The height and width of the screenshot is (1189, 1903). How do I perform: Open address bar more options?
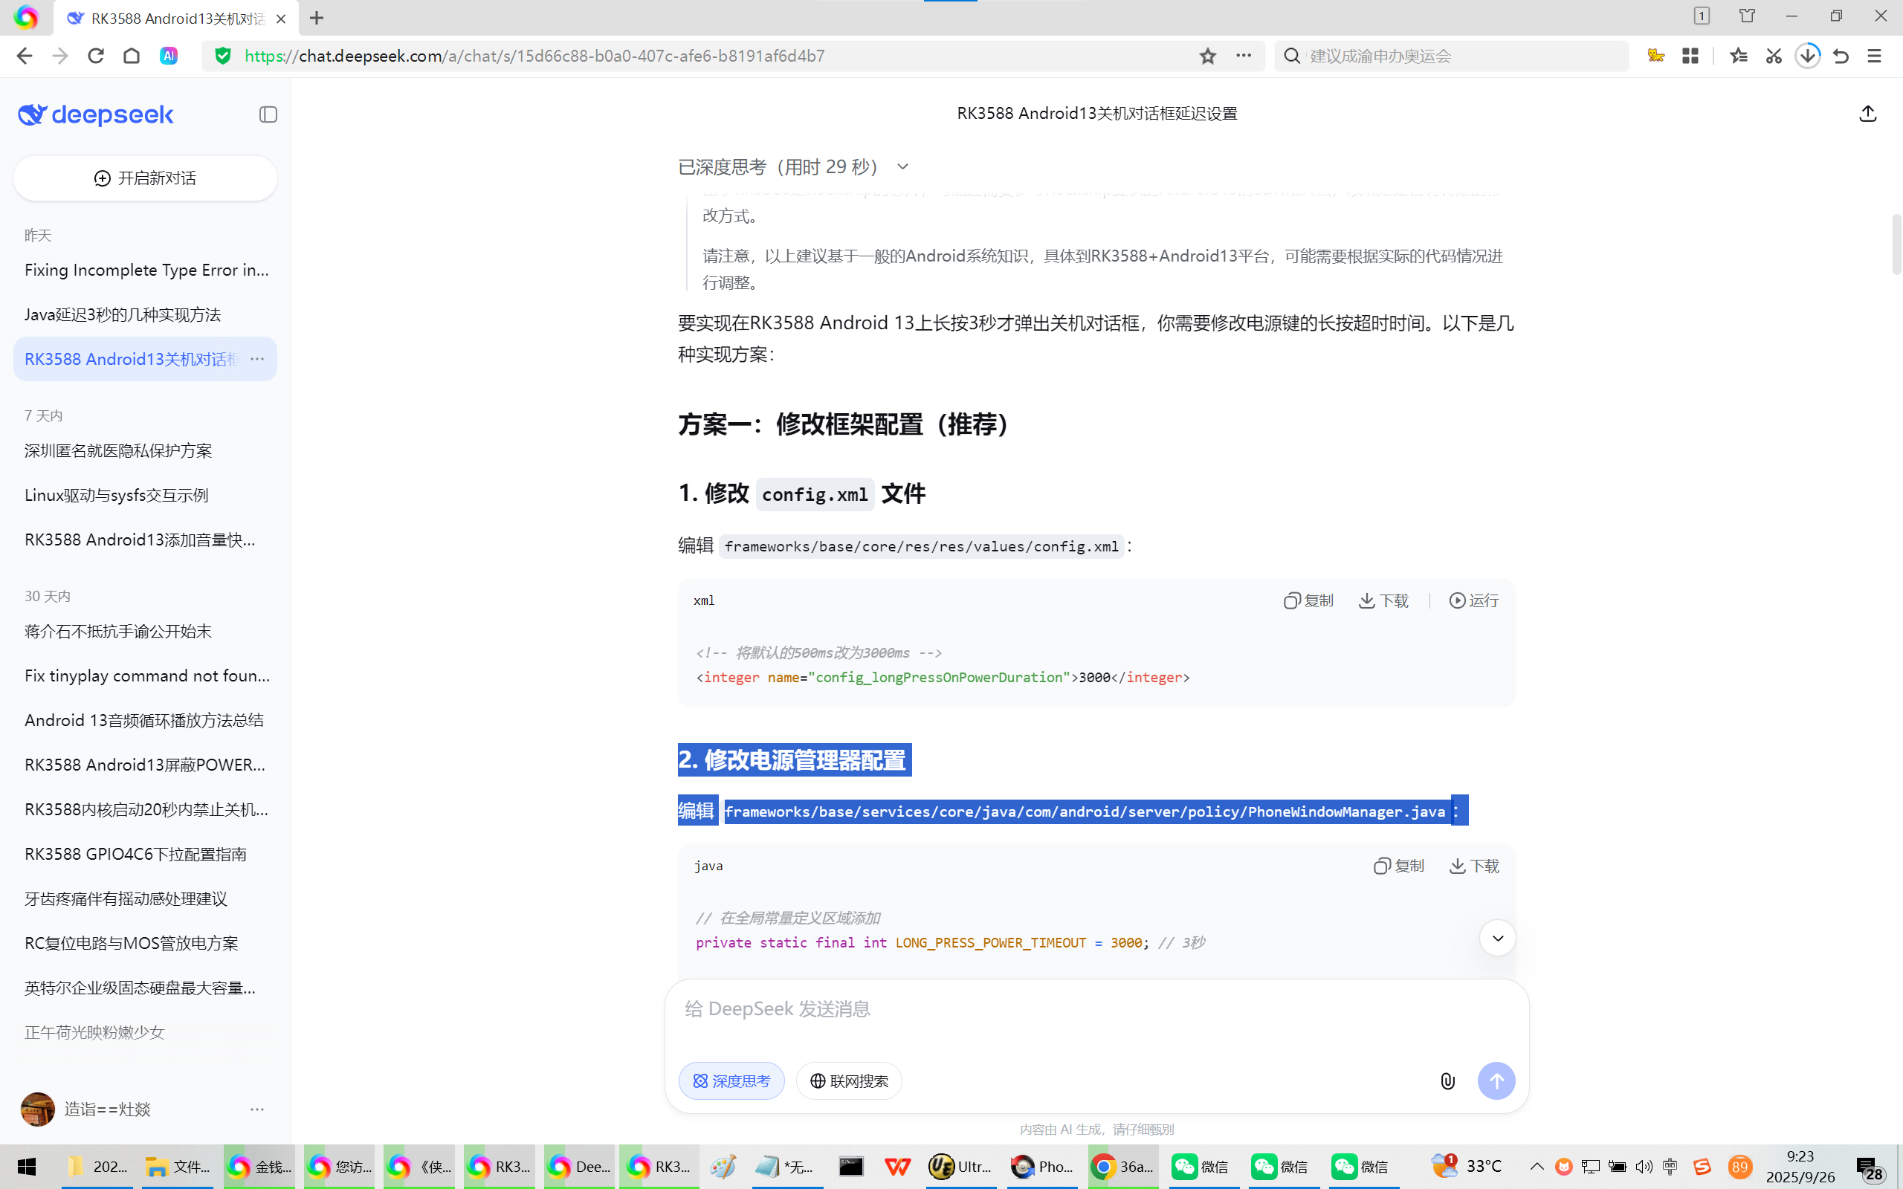click(1243, 56)
